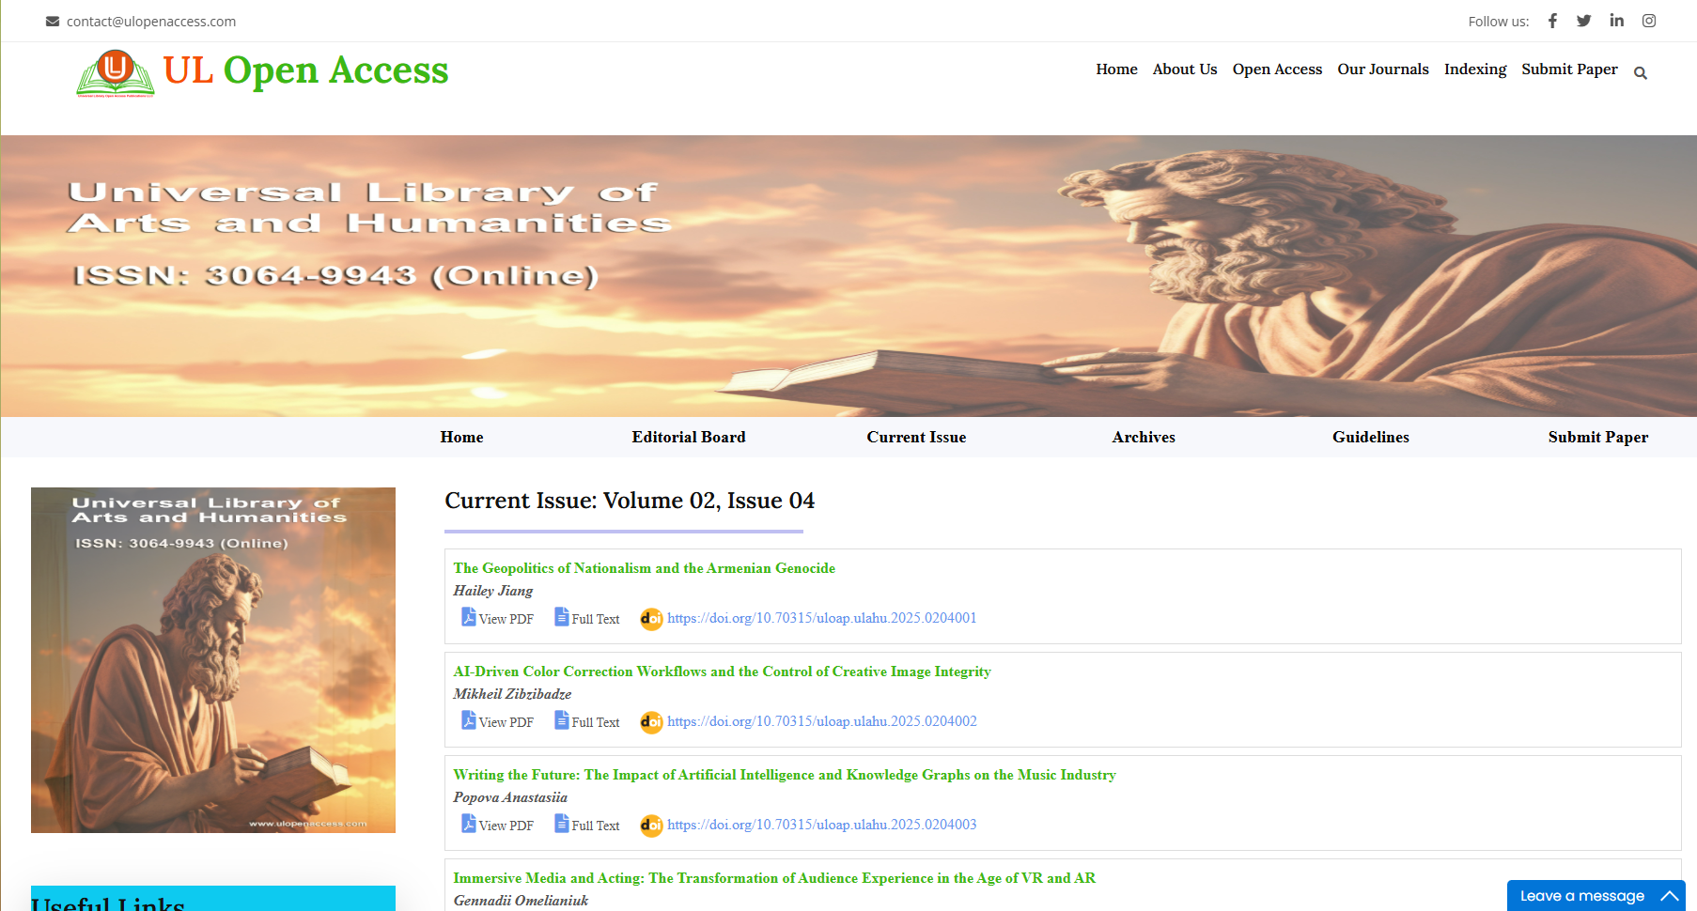The height and width of the screenshot is (911, 1697).
Task: Click View PDF icon for Armenian Genocide article
Action: pyautogui.click(x=469, y=617)
